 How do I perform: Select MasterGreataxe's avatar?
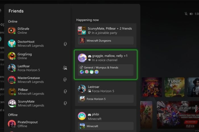(12, 80)
